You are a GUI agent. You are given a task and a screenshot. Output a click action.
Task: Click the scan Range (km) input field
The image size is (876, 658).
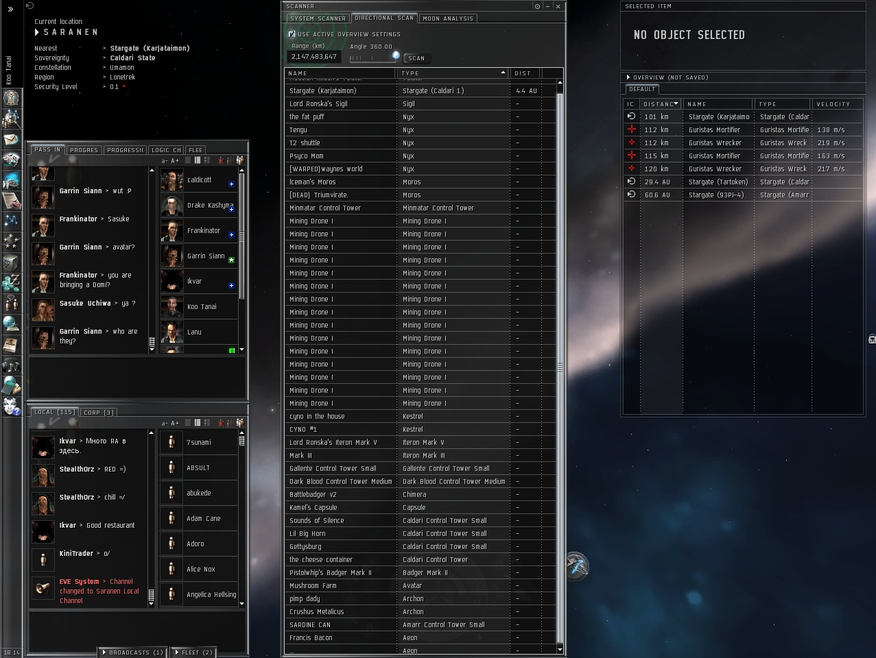(x=313, y=57)
